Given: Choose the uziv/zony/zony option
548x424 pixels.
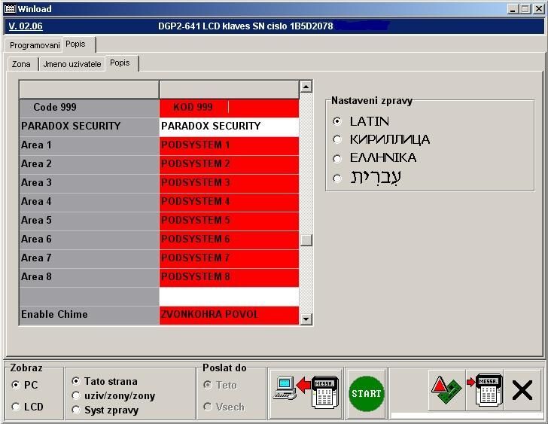Looking at the screenshot, I should [x=76, y=395].
